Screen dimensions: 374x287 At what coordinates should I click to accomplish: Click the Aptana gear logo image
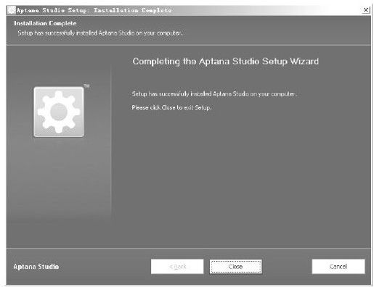point(59,112)
